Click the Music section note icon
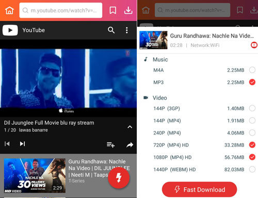The height and width of the screenshot is (198, 258). tap(146, 59)
